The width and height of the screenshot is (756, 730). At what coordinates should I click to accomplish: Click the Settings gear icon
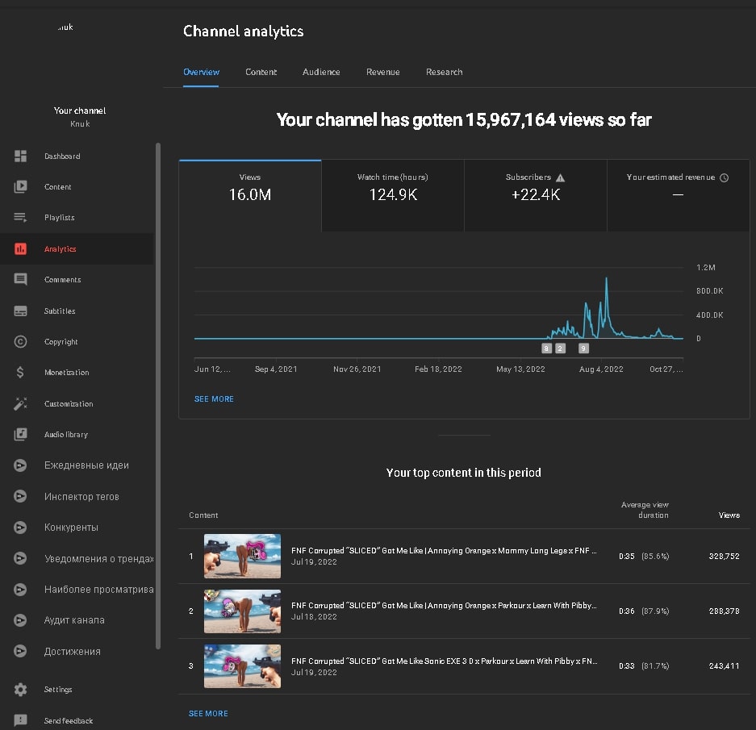coord(20,690)
